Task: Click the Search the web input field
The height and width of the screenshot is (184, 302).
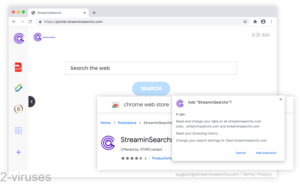Action: tap(151, 68)
